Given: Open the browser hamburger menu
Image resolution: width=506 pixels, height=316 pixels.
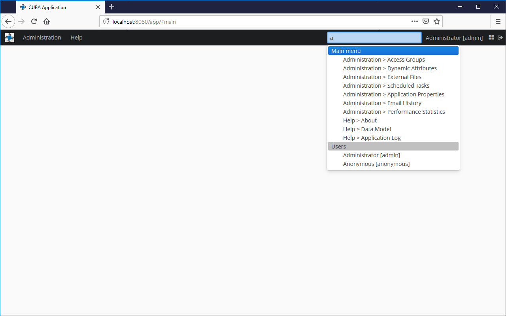Looking at the screenshot, I should point(498,21).
